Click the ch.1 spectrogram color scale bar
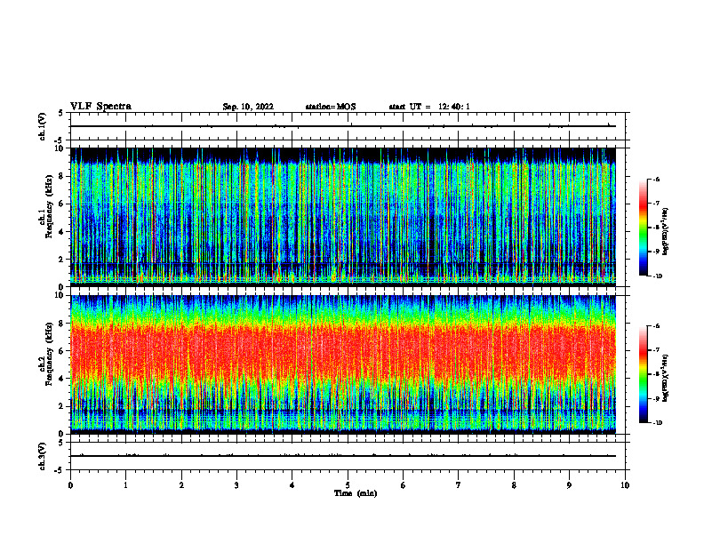Viewport: 704px width, 544px height. tap(644, 228)
